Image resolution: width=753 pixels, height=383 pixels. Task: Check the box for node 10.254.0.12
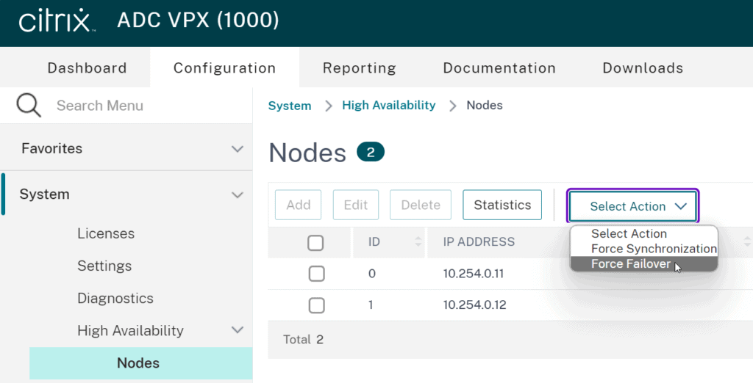(316, 305)
